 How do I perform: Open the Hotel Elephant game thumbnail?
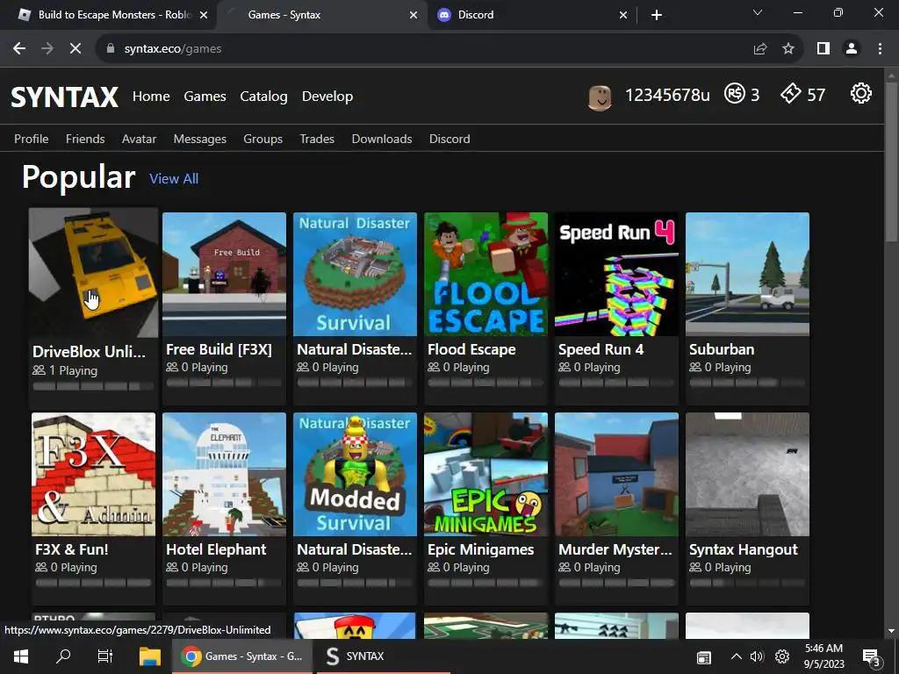pyautogui.click(x=224, y=474)
